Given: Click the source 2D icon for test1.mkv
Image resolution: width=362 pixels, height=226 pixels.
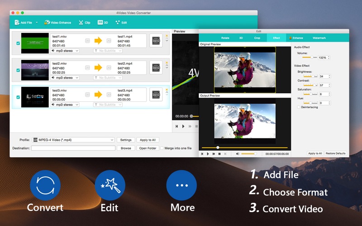Looking at the screenshot, I should coord(87,41).
